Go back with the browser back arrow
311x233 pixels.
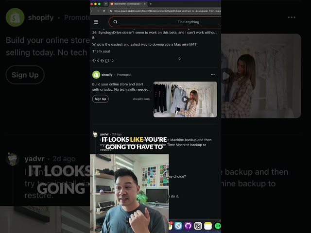coord(92,11)
